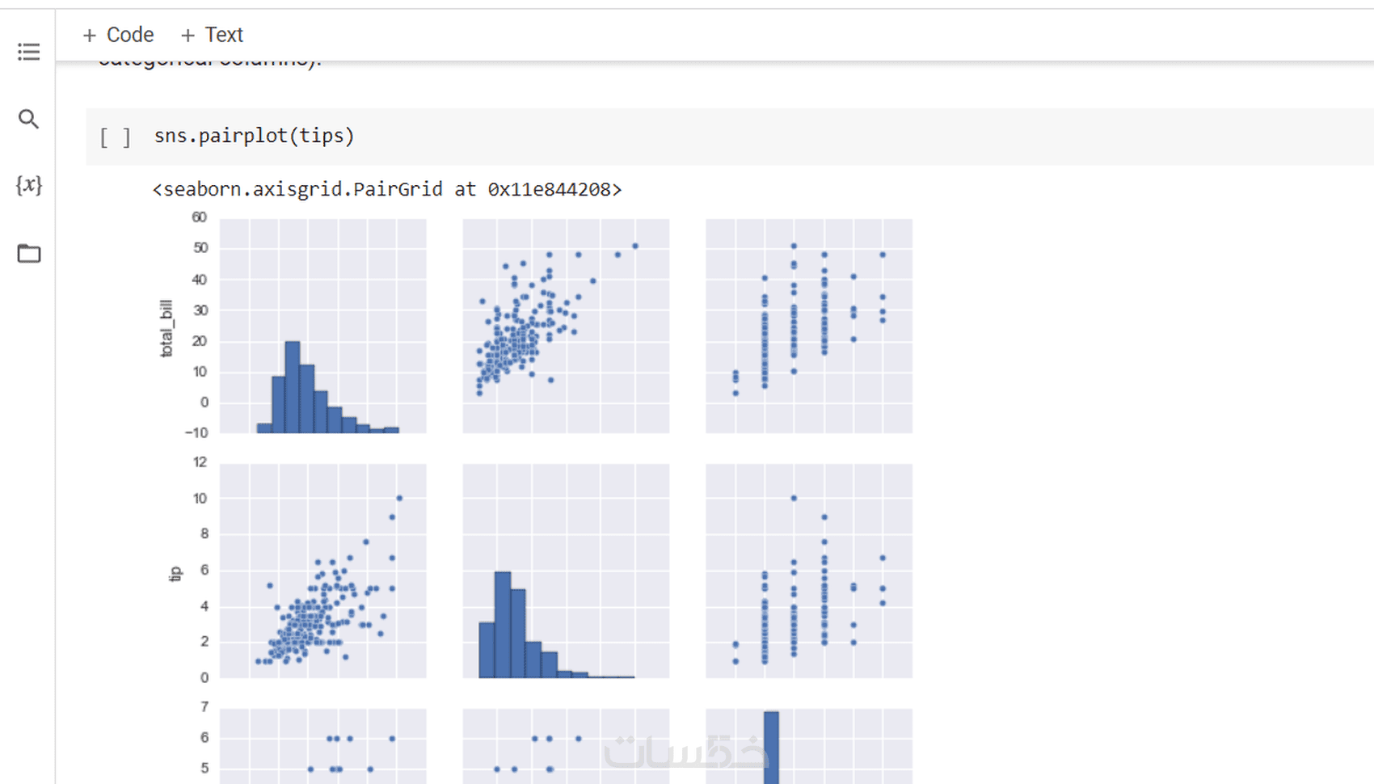Click the bottom-left partially visible scatter plot
Viewport: 1374px width, 784px height.
(322, 746)
